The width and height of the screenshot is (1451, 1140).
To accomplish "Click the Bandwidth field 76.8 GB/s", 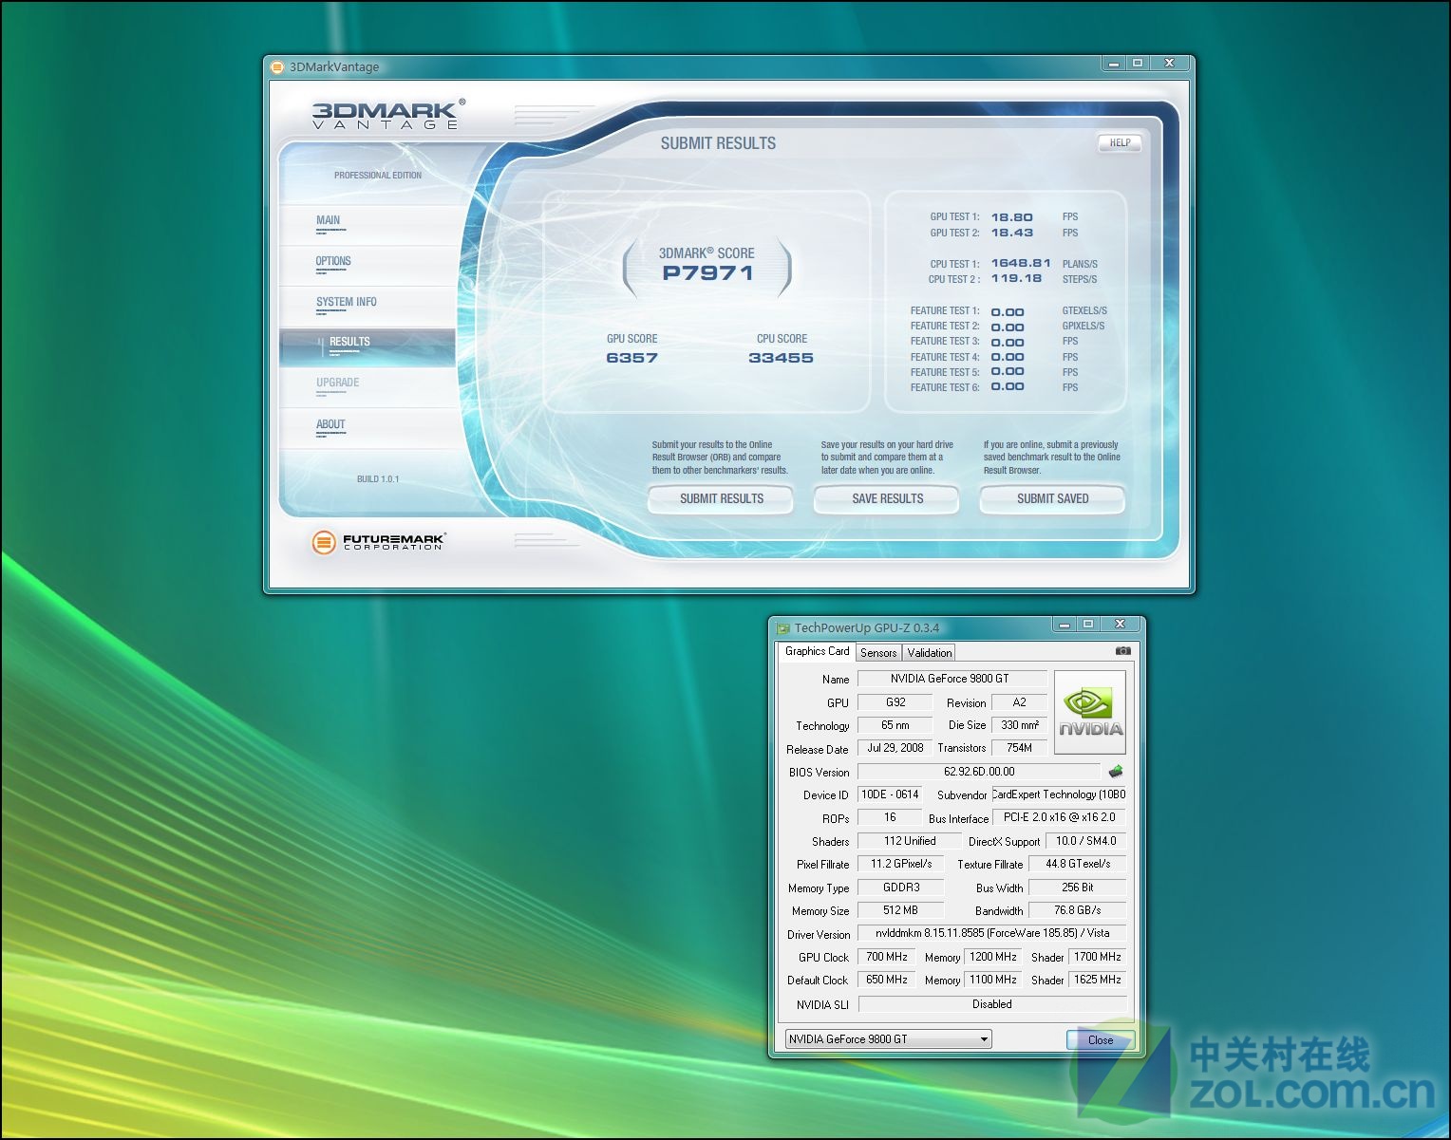I will pyautogui.click(x=1077, y=910).
